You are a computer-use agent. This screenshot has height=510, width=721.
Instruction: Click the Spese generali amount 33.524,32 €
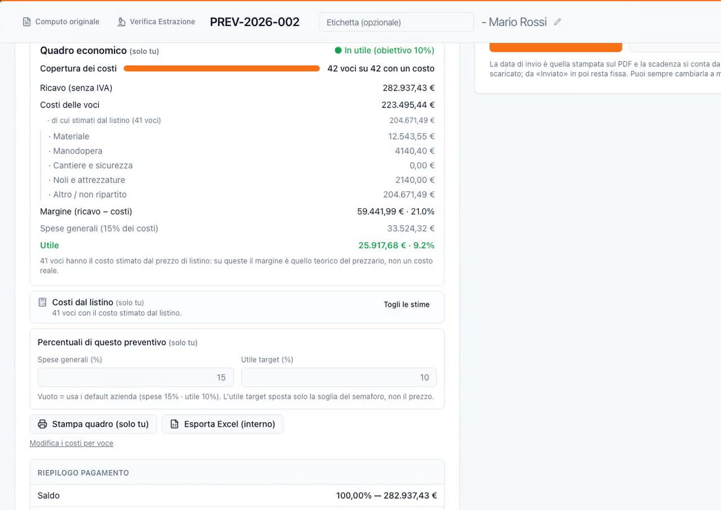coord(411,229)
